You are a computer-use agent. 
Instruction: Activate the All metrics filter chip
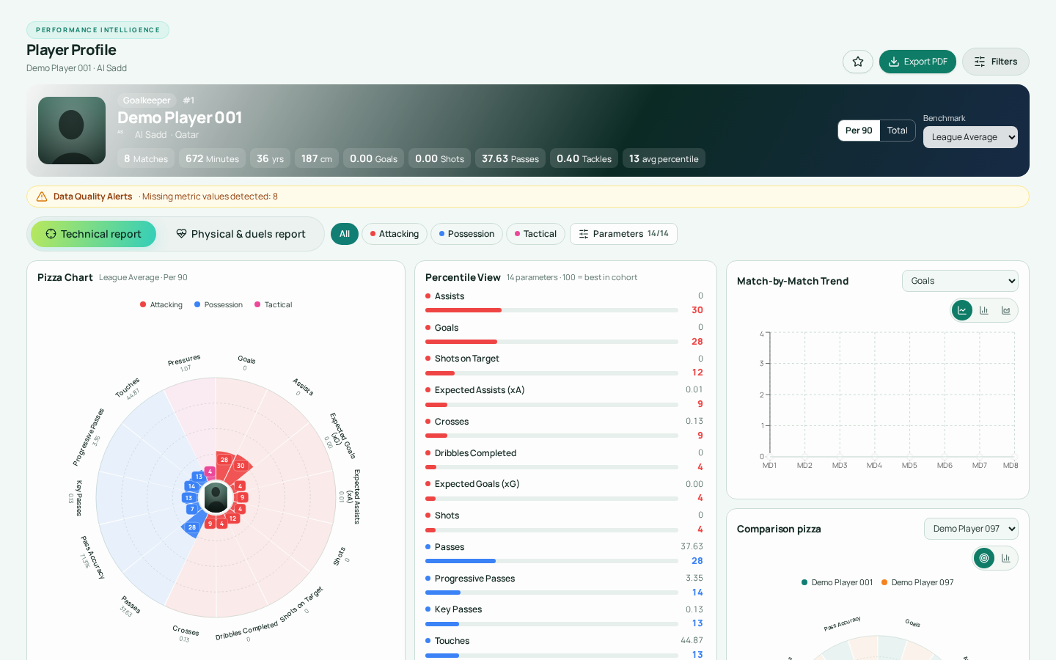(345, 234)
